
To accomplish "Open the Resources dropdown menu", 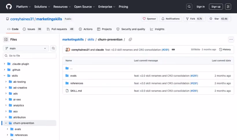I will 62,7.
